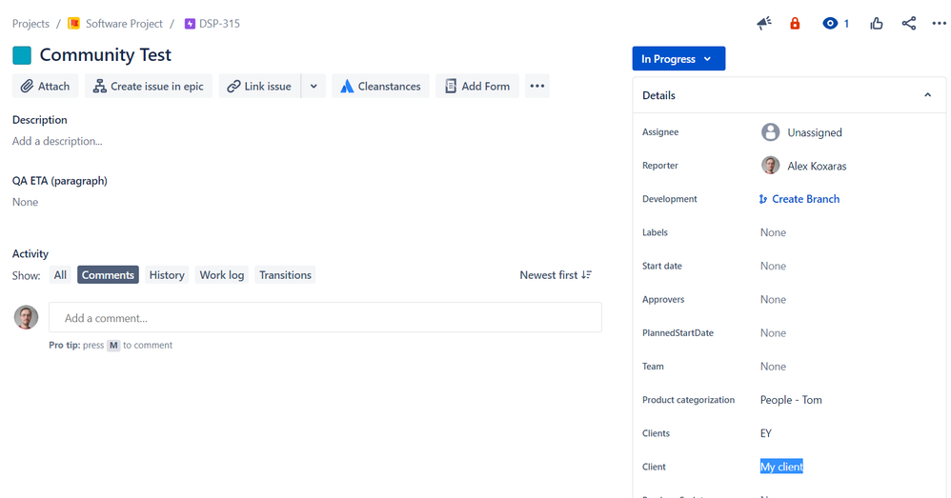Viewport: 951px width, 498px height.
Task: Click the Add a comment field
Action: 325,317
